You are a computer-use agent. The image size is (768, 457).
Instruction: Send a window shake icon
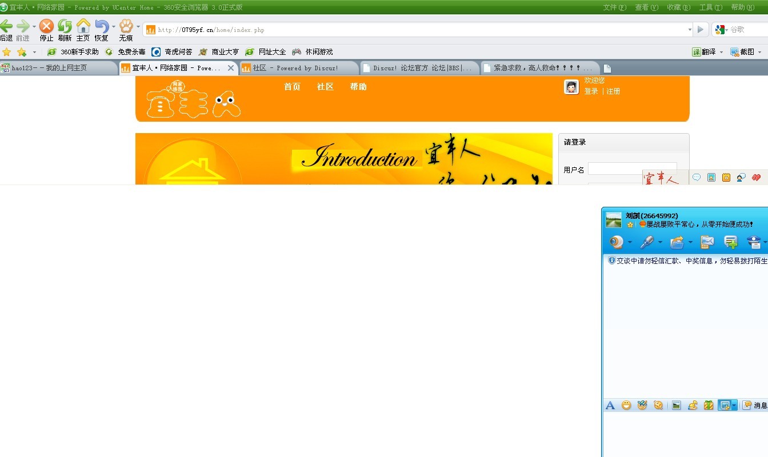point(658,405)
